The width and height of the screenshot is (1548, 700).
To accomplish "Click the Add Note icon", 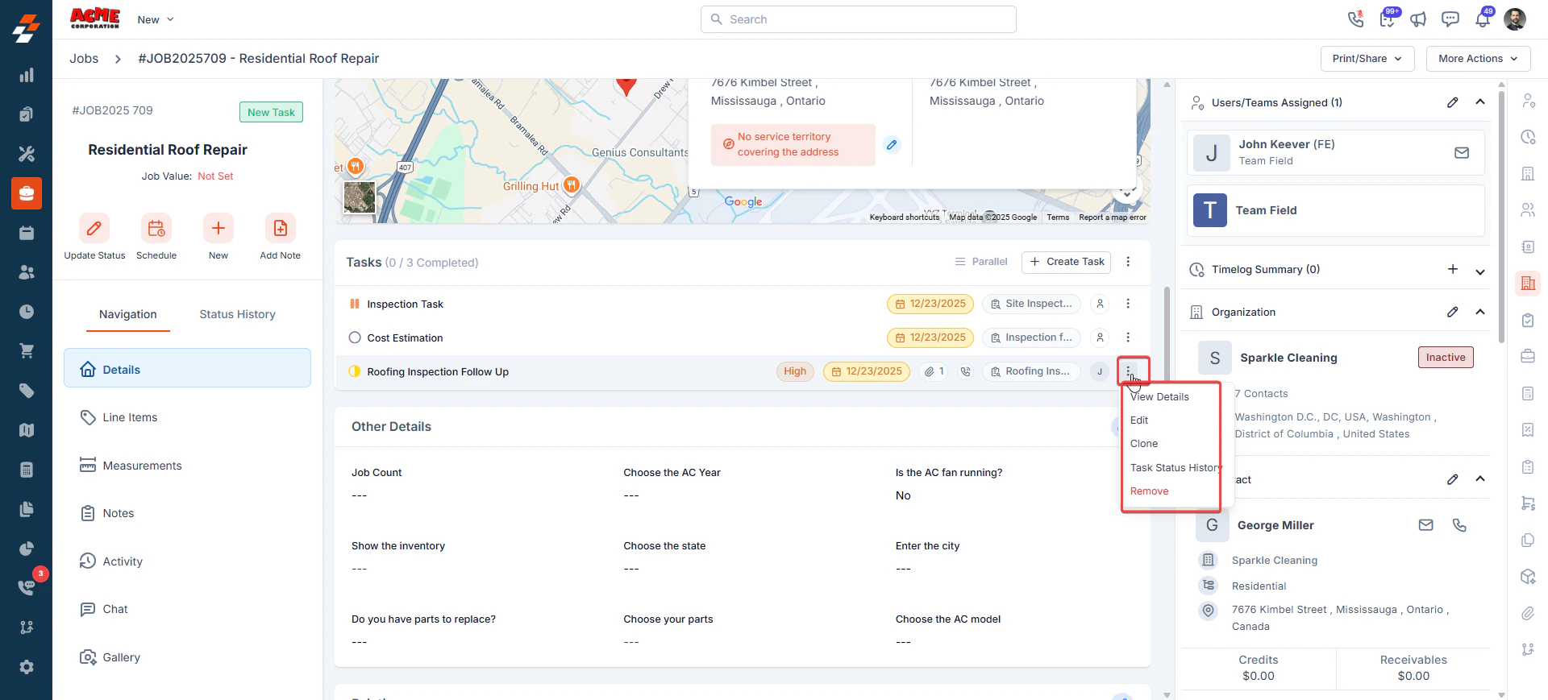I will coord(280,228).
